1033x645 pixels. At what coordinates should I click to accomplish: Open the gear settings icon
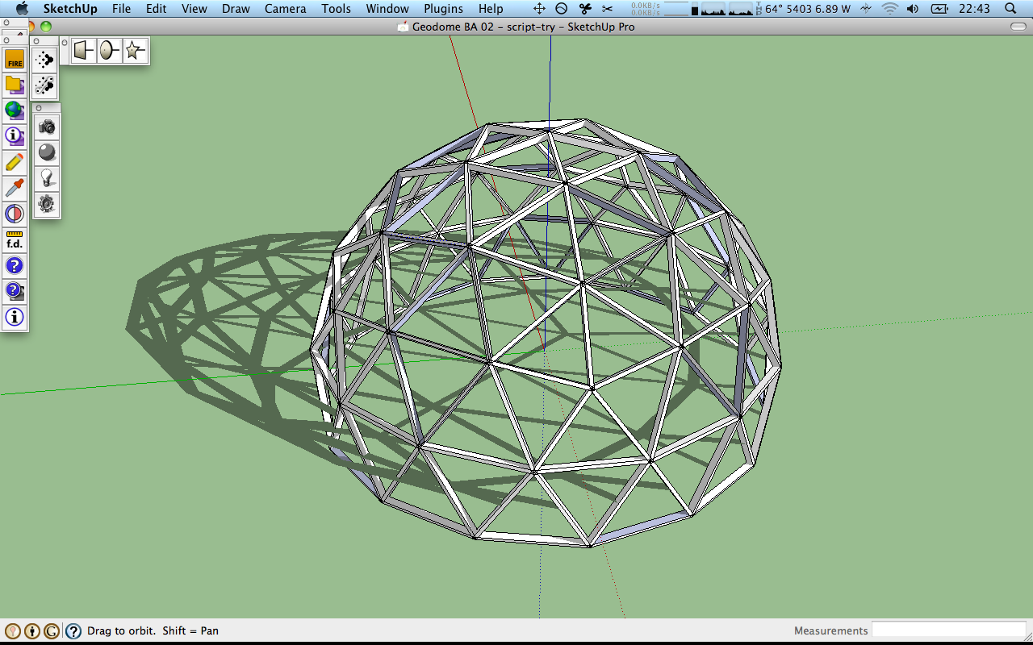click(48, 204)
